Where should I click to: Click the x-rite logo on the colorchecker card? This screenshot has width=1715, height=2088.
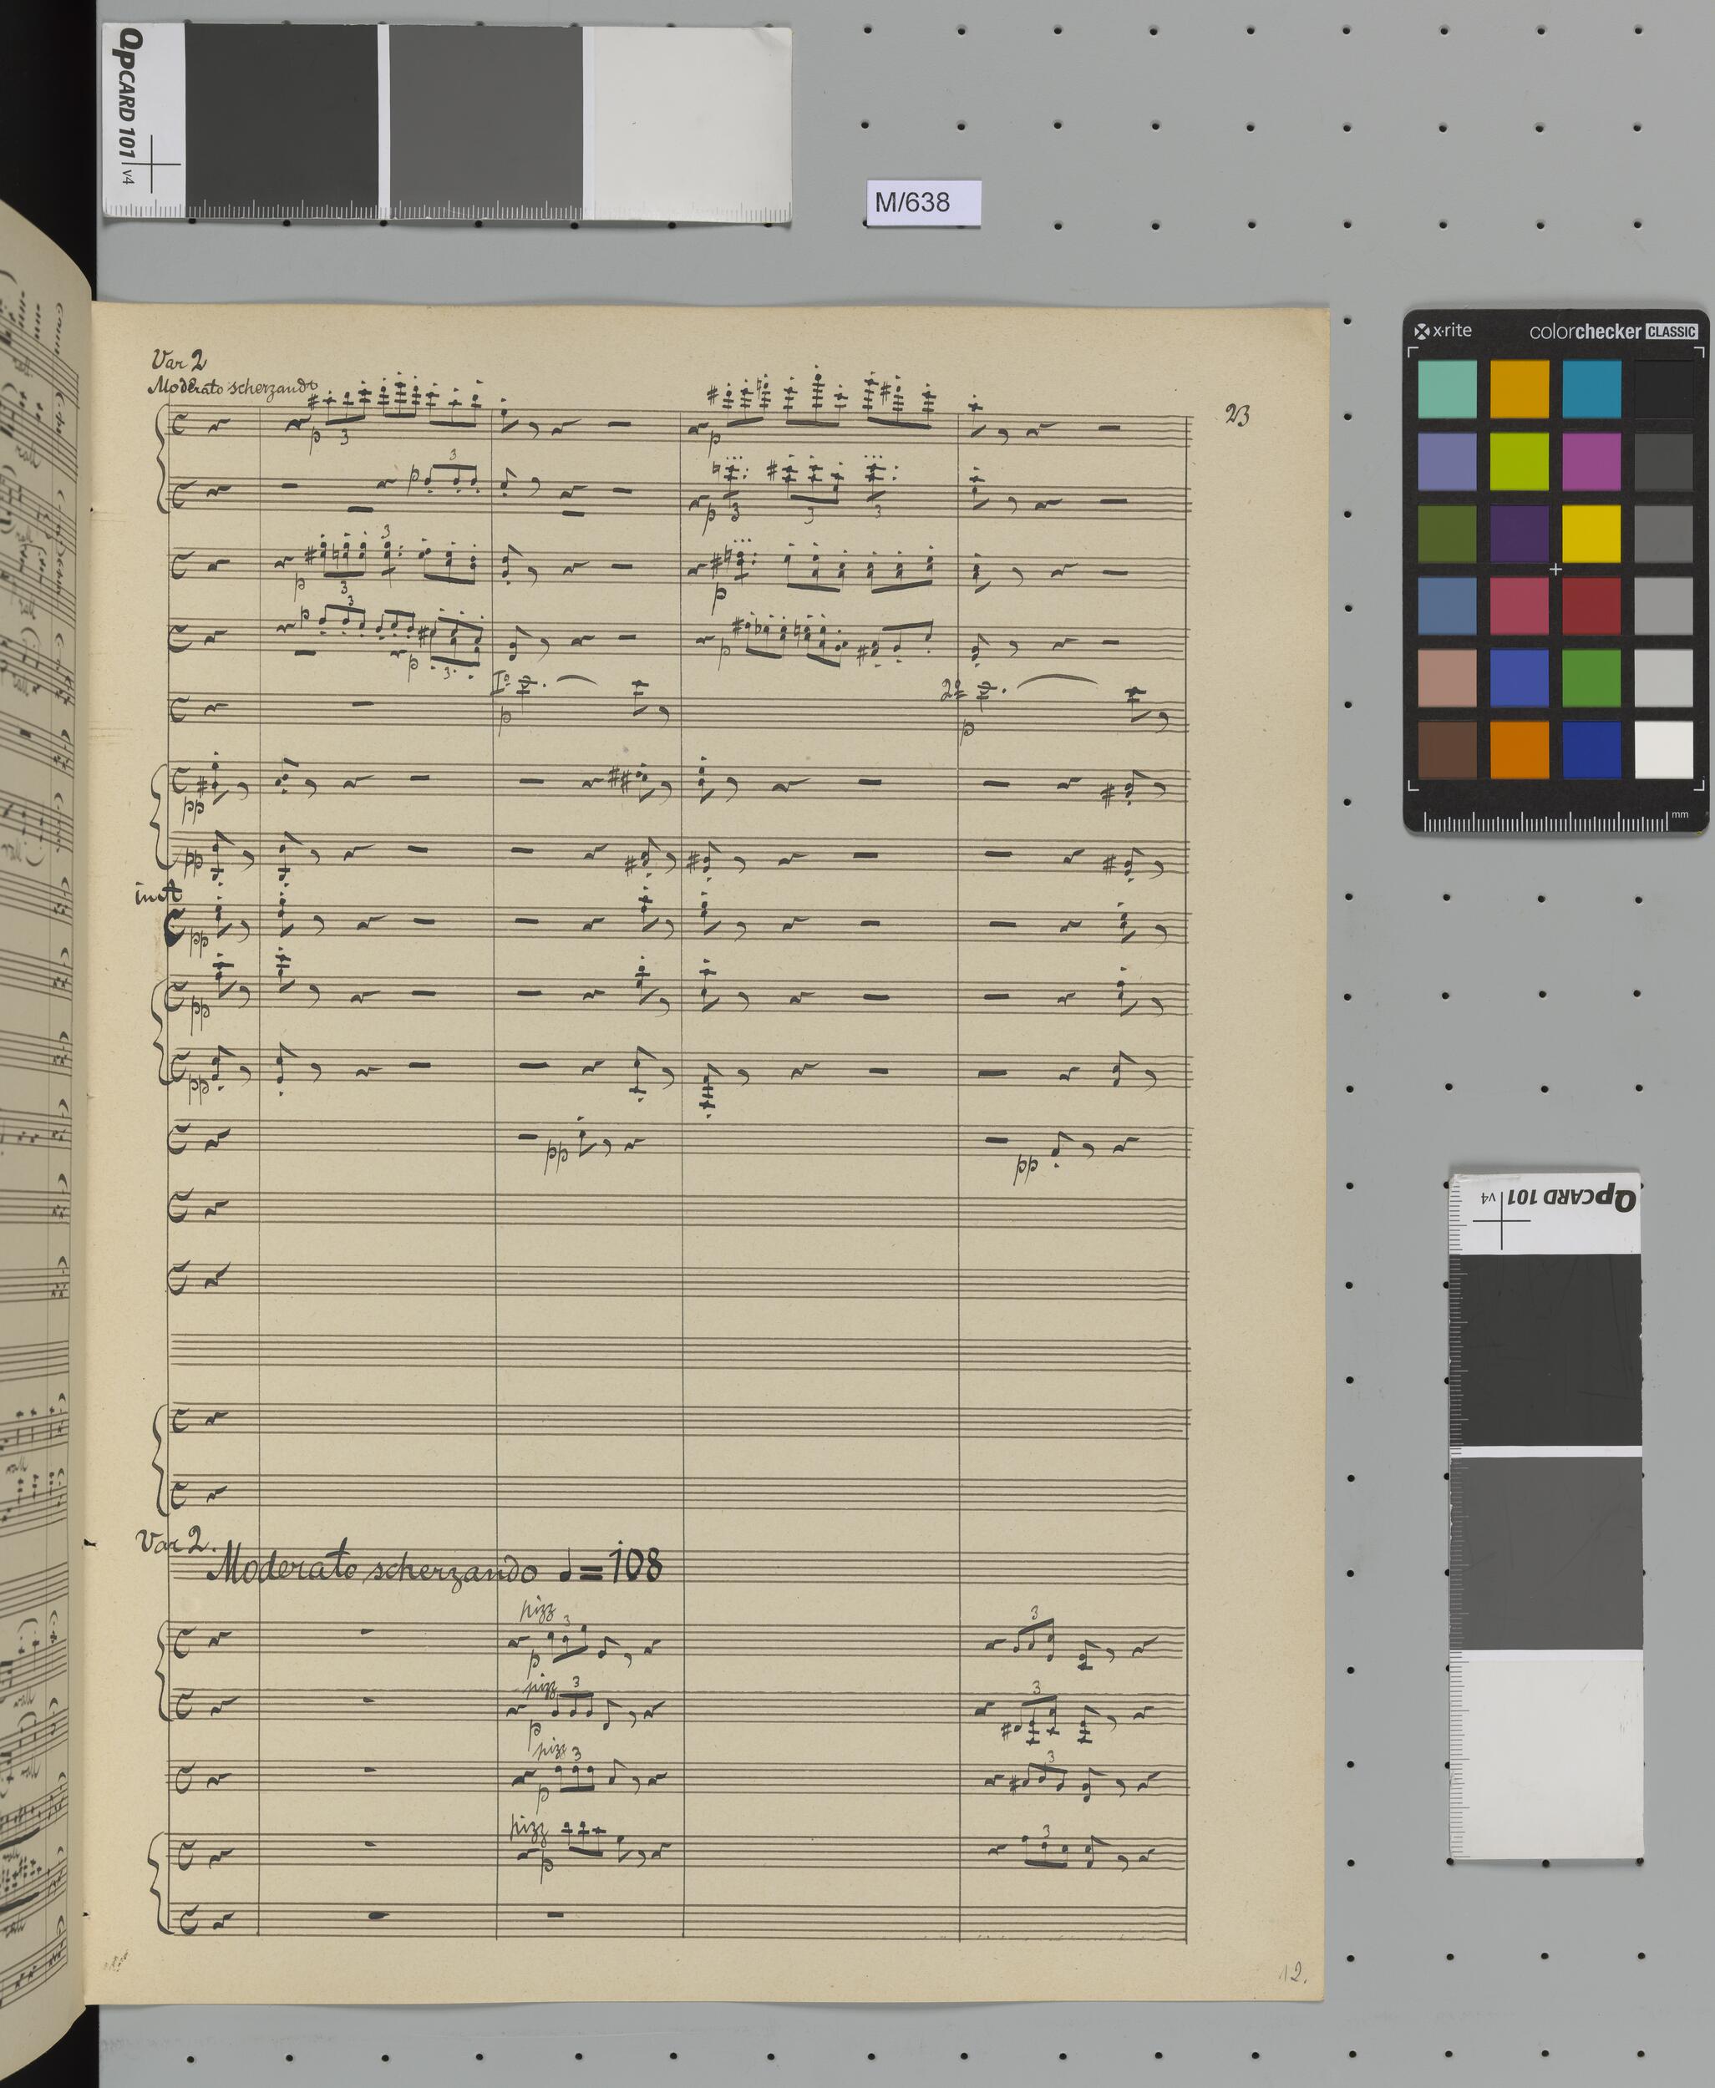pyautogui.click(x=1444, y=331)
